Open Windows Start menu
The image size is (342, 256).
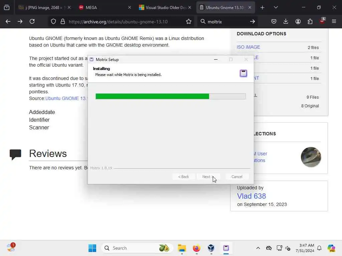pos(92,248)
